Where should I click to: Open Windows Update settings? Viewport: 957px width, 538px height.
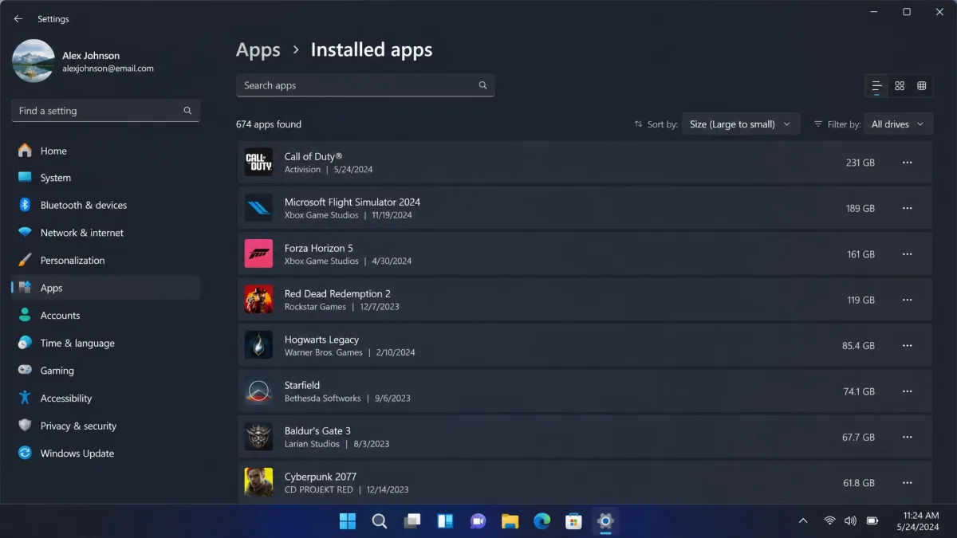105,454
